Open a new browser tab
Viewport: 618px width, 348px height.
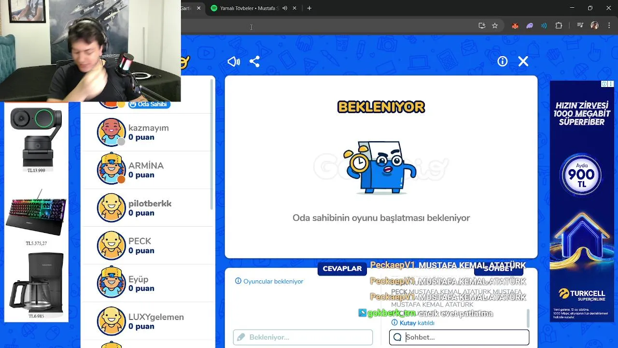[x=309, y=8]
